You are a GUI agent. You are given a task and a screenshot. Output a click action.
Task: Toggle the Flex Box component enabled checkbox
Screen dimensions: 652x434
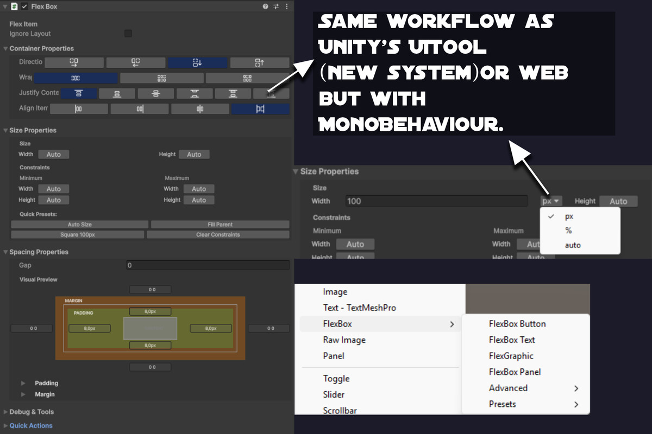pos(24,7)
